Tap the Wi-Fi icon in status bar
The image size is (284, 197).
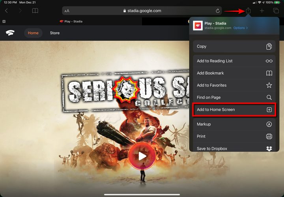(x=260, y=2)
